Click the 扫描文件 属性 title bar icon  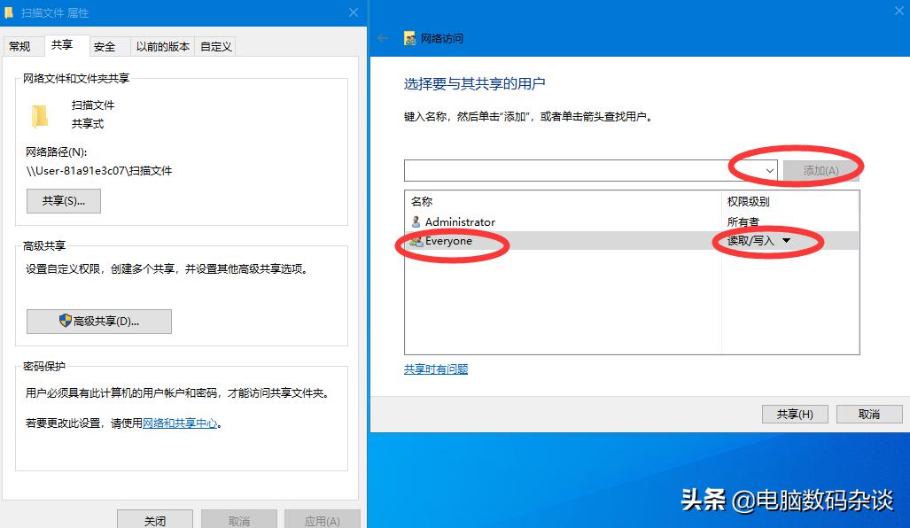tap(10, 12)
